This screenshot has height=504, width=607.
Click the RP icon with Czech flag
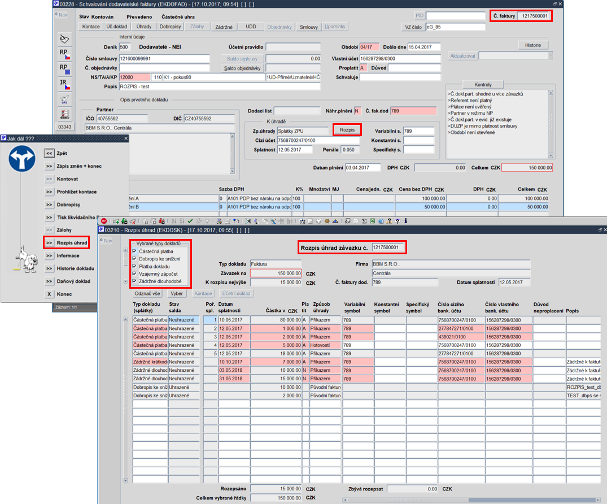(64, 54)
